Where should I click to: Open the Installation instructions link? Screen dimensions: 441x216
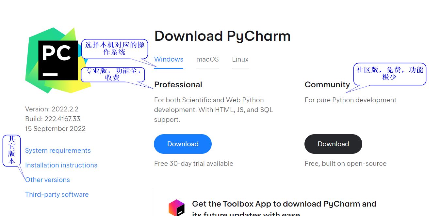[x=61, y=165]
